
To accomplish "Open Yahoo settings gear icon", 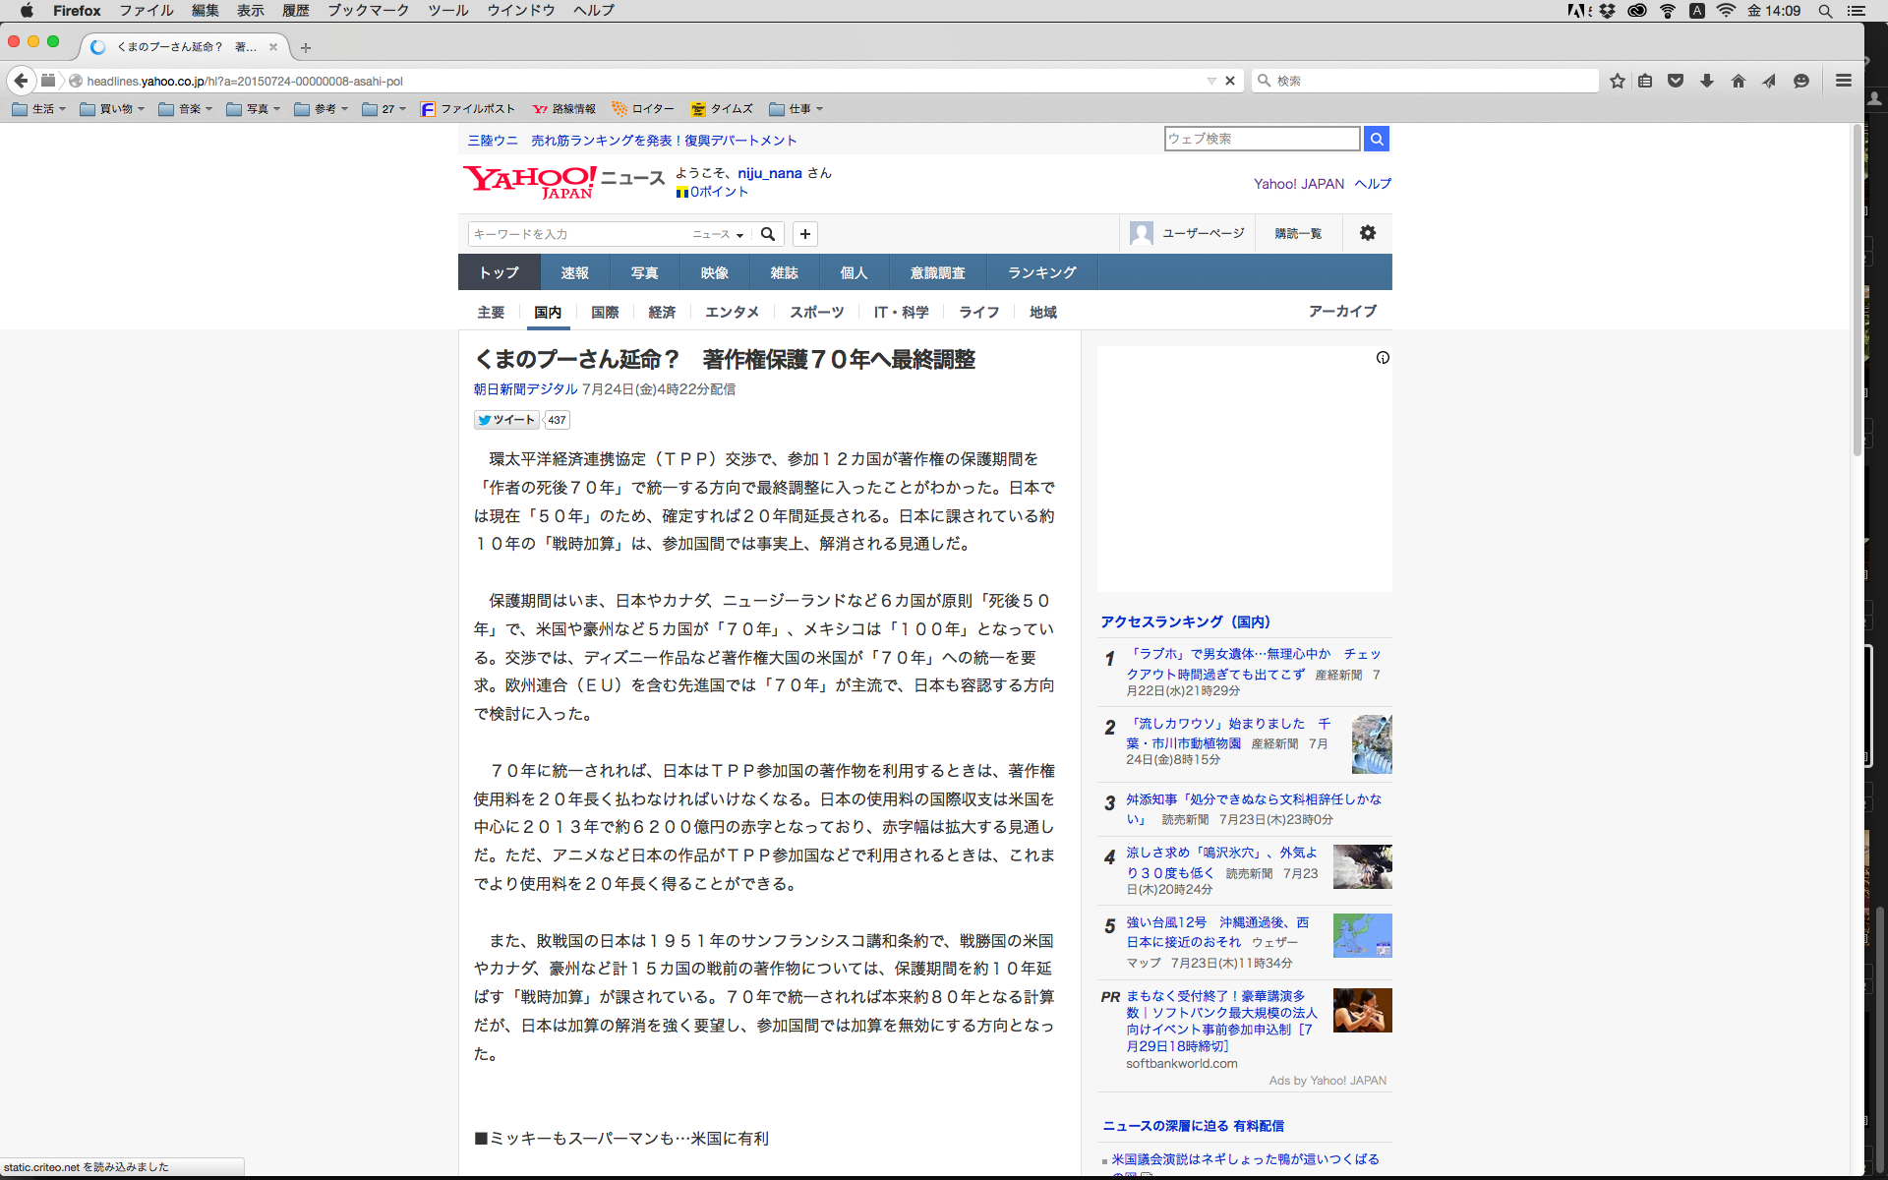I will click(x=1368, y=233).
